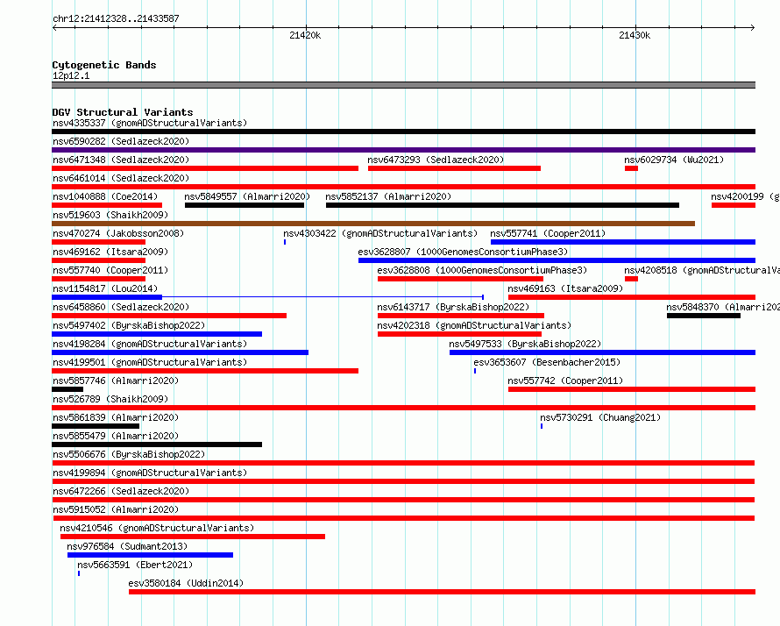Click the Cytogenetic Bands track title
This screenshot has height=626, width=780.
pyautogui.click(x=104, y=65)
